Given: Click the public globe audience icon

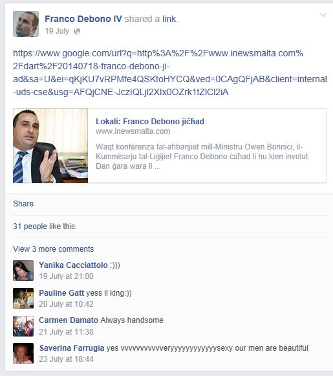Looking at the screenshot, I should (77, 31).
